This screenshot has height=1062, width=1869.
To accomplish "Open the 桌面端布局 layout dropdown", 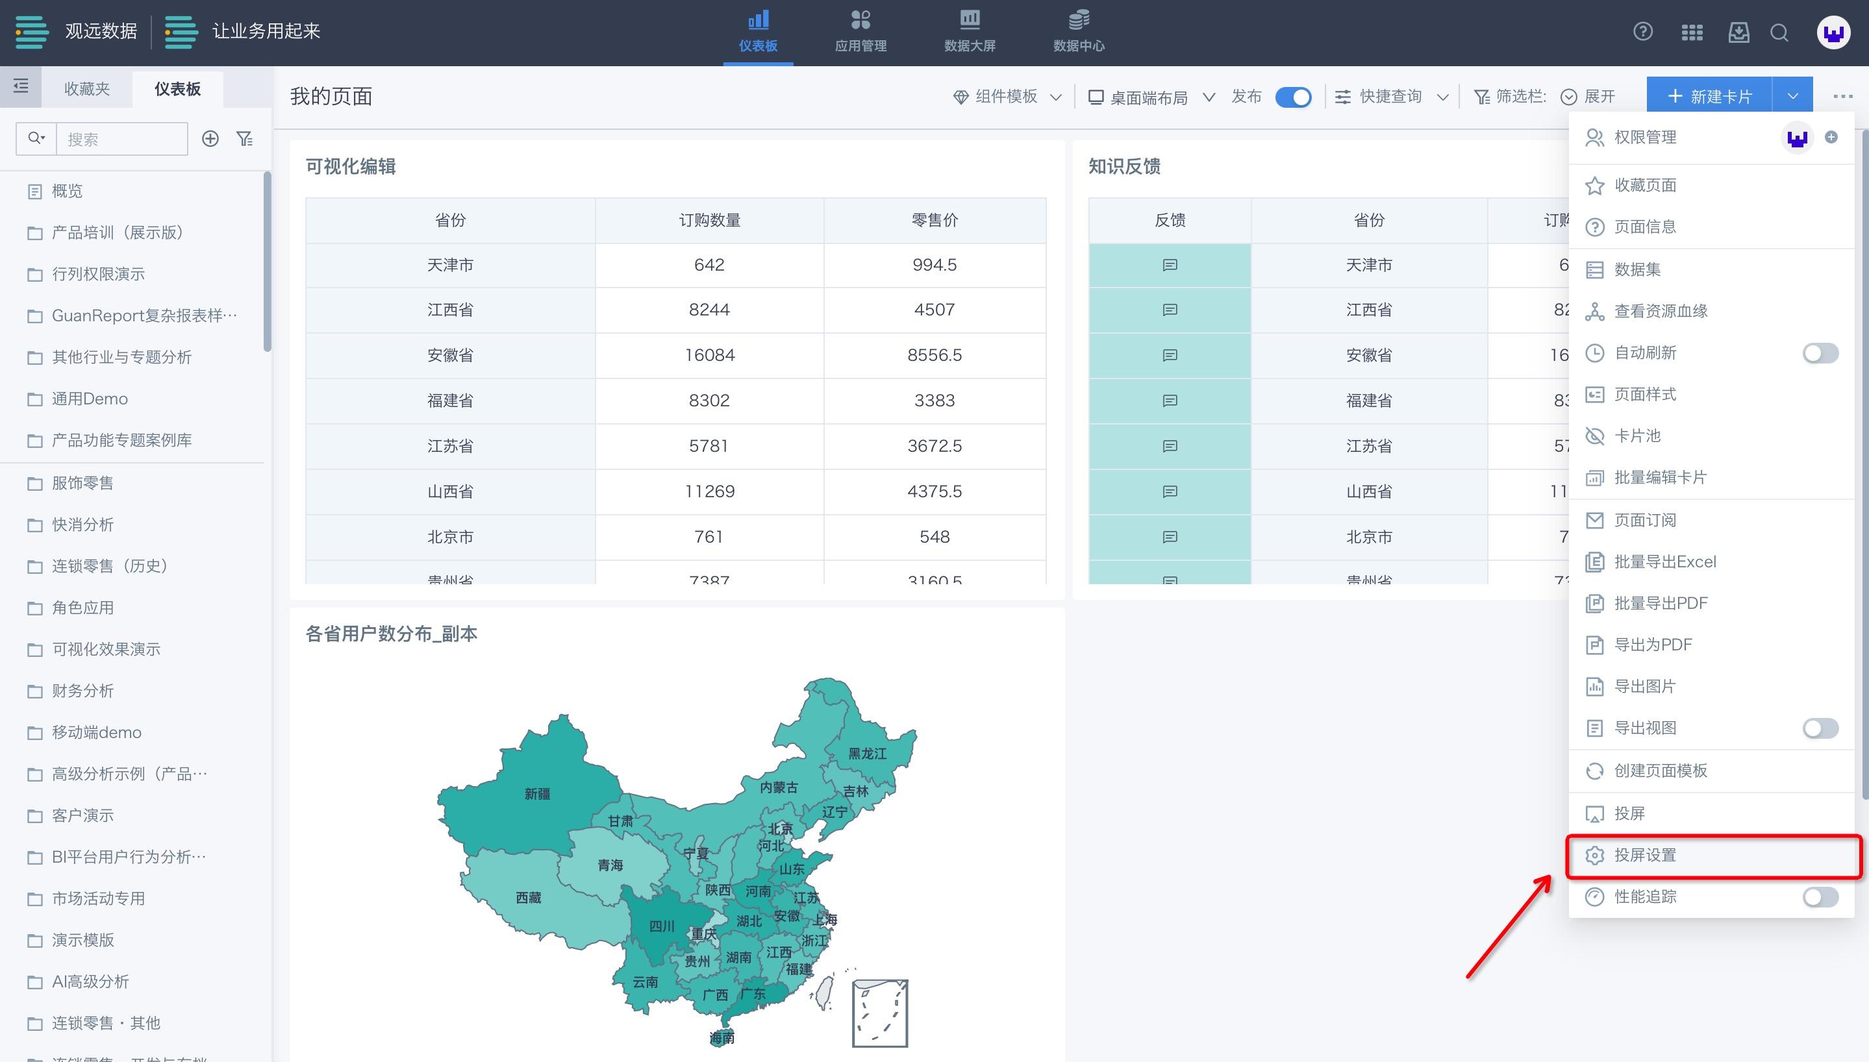I will (1151, 97).
